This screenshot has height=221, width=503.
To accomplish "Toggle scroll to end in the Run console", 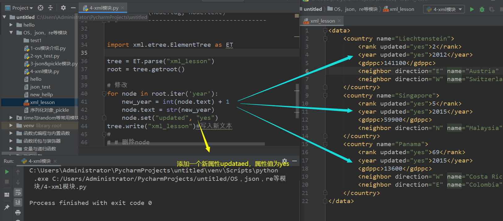I will pos(18,202).
